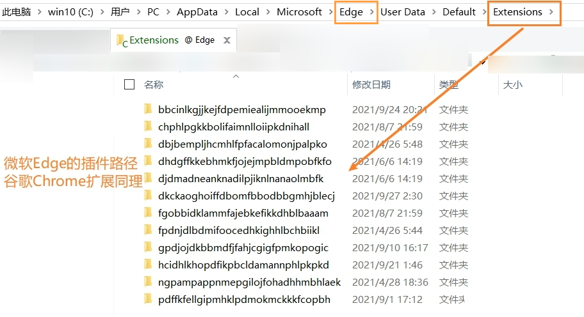Click folder icon of fpdnjdlbdmifoocedhkighhlbchbiikl
Viewport: 584px width, 317px height.
[148, 230]
